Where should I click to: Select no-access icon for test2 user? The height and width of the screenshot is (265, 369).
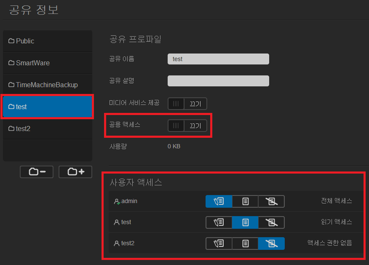[x=271, y=244]
